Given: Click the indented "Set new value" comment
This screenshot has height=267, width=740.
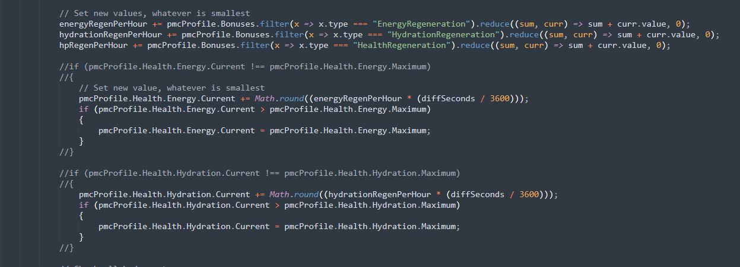Looking at the screenshot, I should [x=171, y=88].
